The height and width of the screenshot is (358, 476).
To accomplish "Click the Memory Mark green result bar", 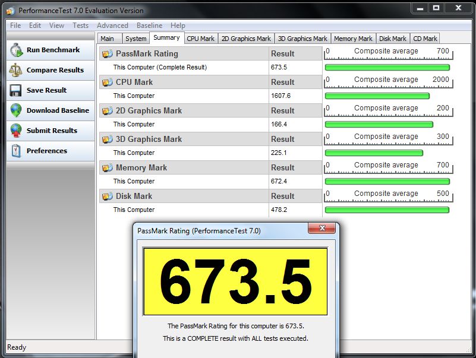I will (x=387, y=182).
